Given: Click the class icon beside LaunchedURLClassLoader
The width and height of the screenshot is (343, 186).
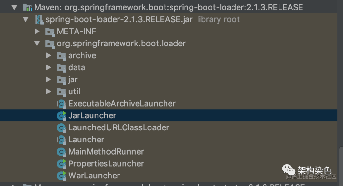Looking at the screenshot, I should coord(61,127).
